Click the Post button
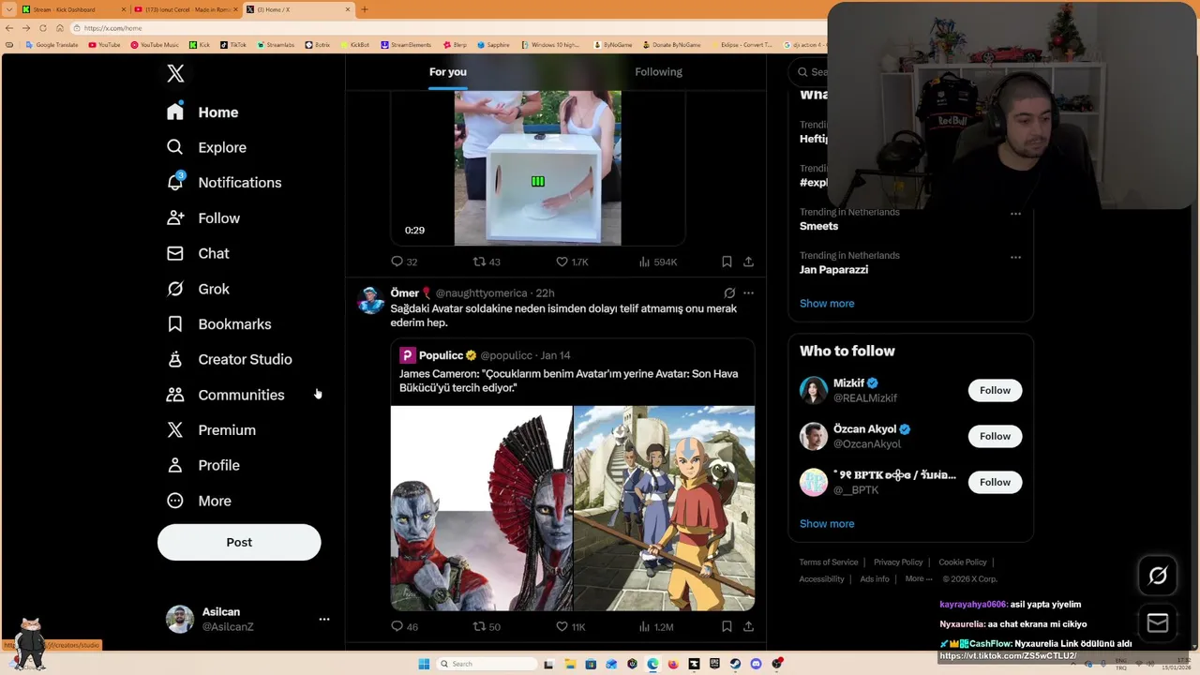 coord(239,542)
